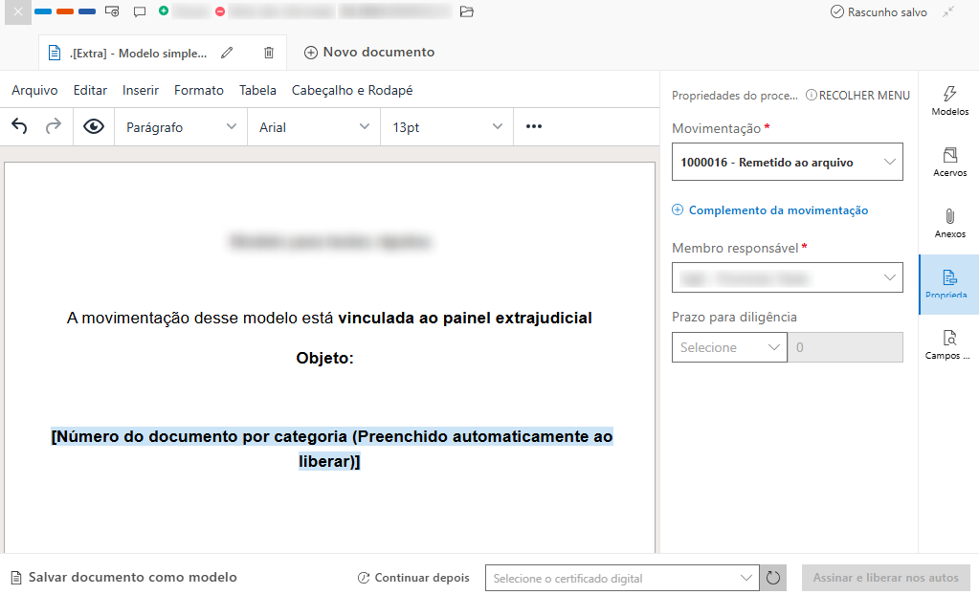Open more formatting options with the ellipsis icon
This screenshot has height=595, width=979.
point(534,126)
